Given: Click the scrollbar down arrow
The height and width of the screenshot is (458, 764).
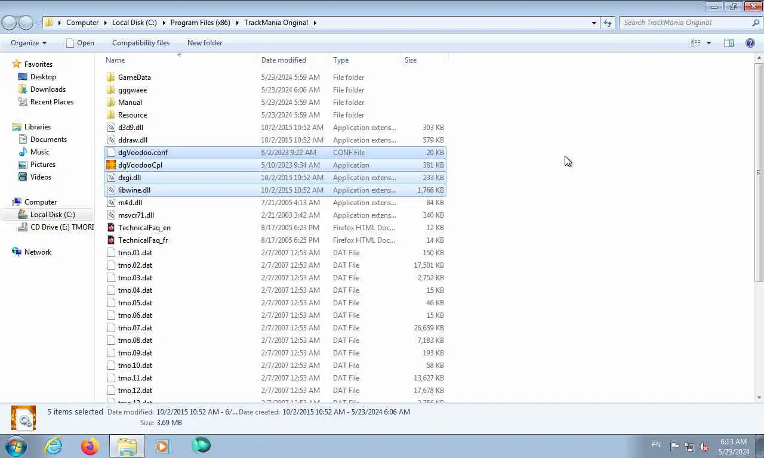Looking at the screenshot, I should pyautogui.click(x=759, y=398).
